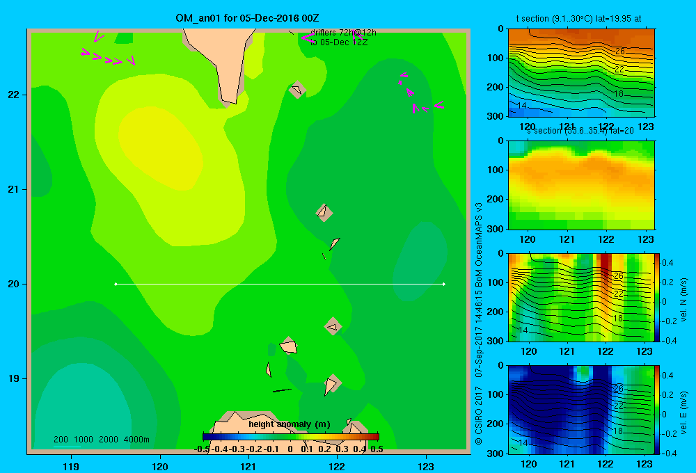Click the "drifters 72h@12h" label
The height and width of the screenshot is (473, 696).
pos(343,33)
